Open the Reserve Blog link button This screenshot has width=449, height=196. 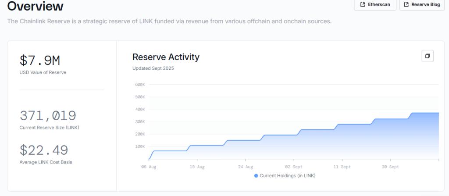pos(422,5)
